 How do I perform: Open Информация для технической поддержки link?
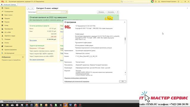pyautogui.click(x=77, y=81)
